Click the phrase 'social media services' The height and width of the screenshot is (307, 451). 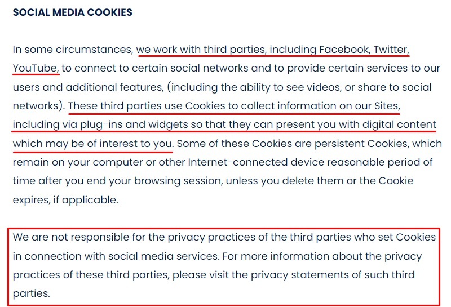[x=163, y=256]
